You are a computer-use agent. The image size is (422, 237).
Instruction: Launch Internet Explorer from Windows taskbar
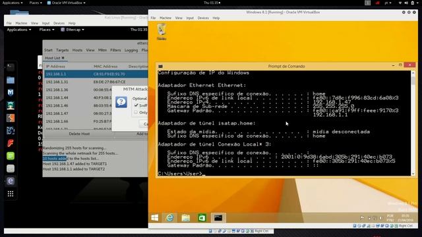point(169,218)
